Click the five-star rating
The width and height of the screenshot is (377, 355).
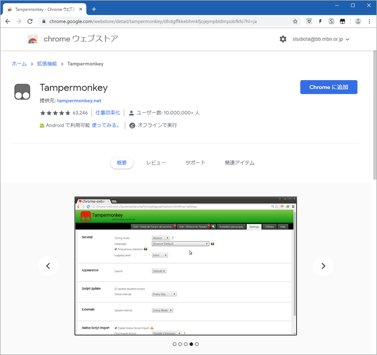pyautogui.click(x=55, y=113)
